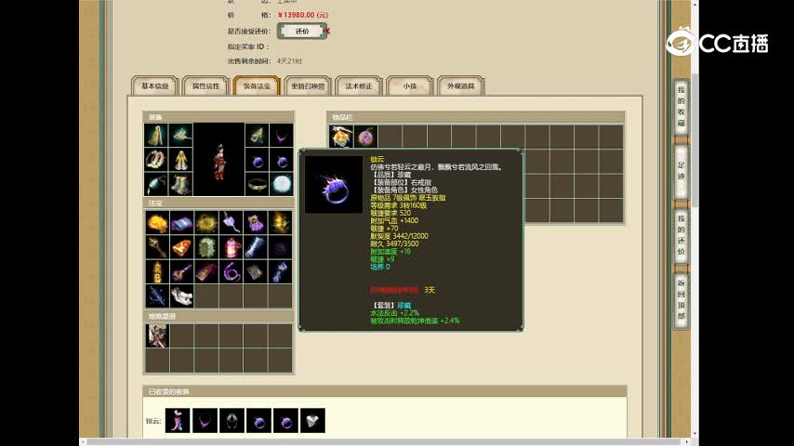794x446 pixels.
Task: Click the 地煞星图 warrior thumbnail
Action: pyautogui.click(x=157, y=335)
